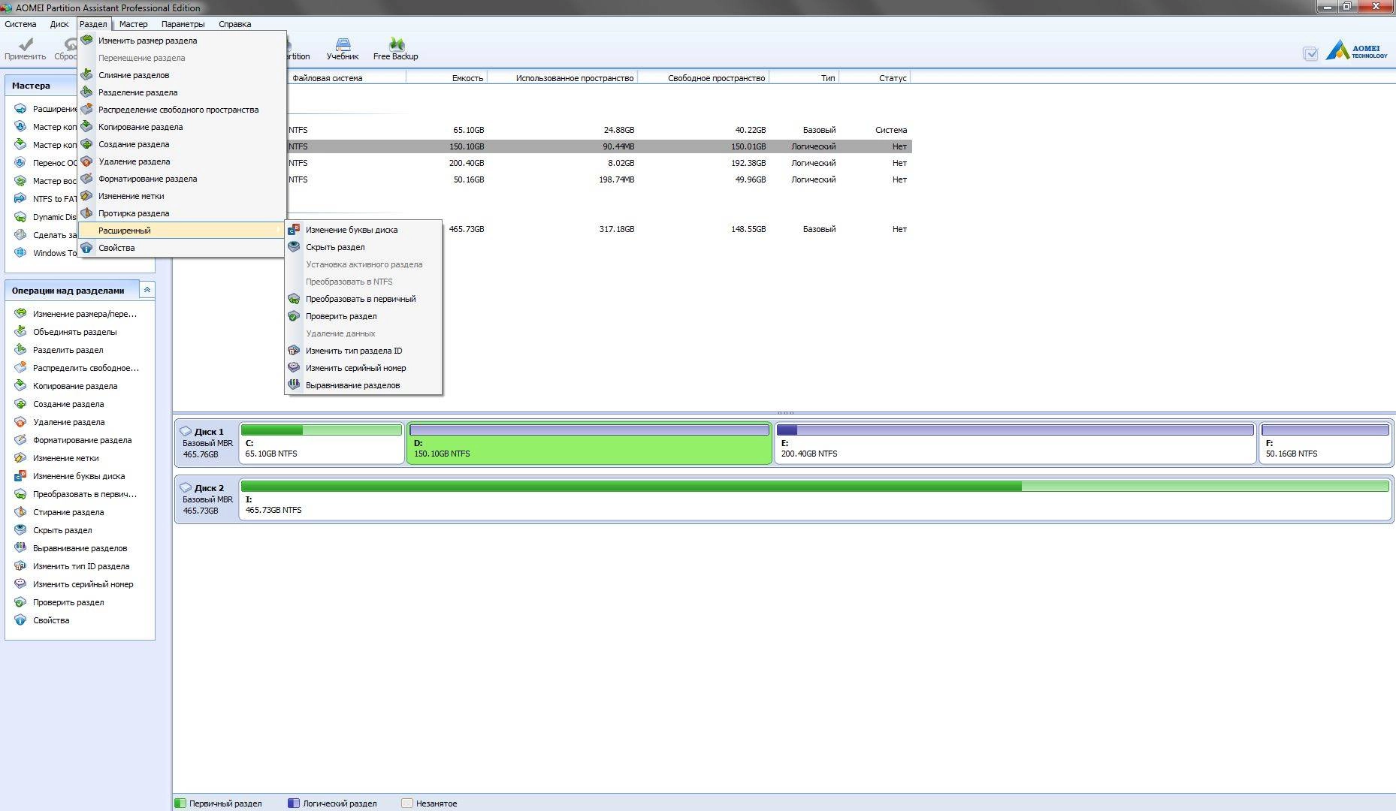This screenshot has height=811, width=1396.
Task: Click Форматирование раздела in left panel
Action: click(82, 440)
